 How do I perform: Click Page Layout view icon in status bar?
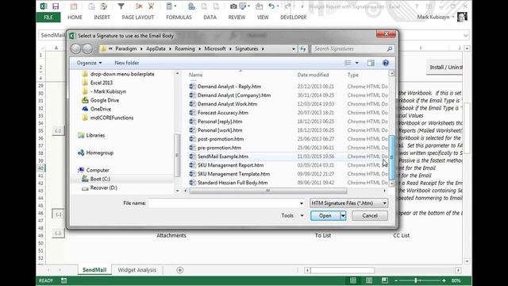tap(368, 280)
